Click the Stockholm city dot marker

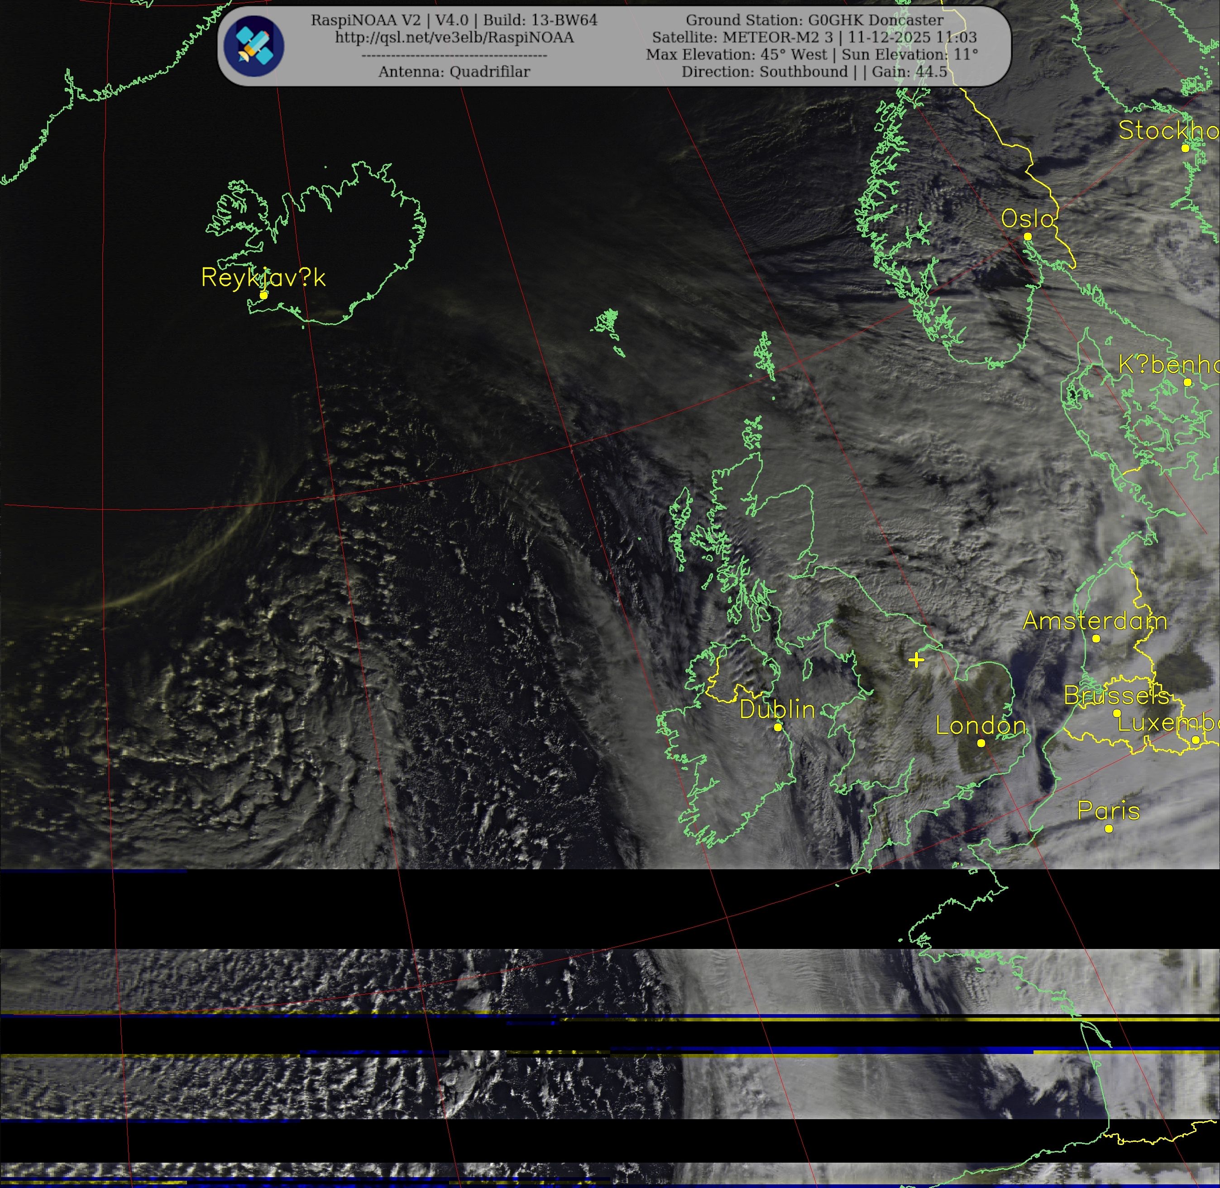pyautogui.click(x=1185, y=148)
